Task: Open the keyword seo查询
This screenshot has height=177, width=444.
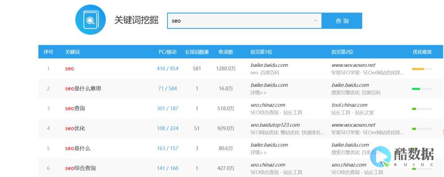Action: coord(75,108)
